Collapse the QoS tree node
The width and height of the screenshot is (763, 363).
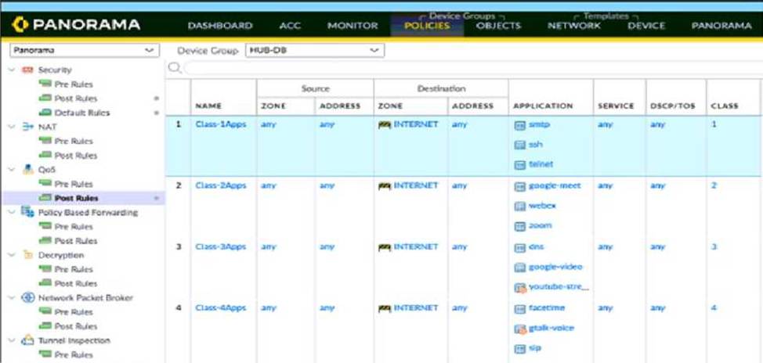pyautogui.click(x=13, y=170)
